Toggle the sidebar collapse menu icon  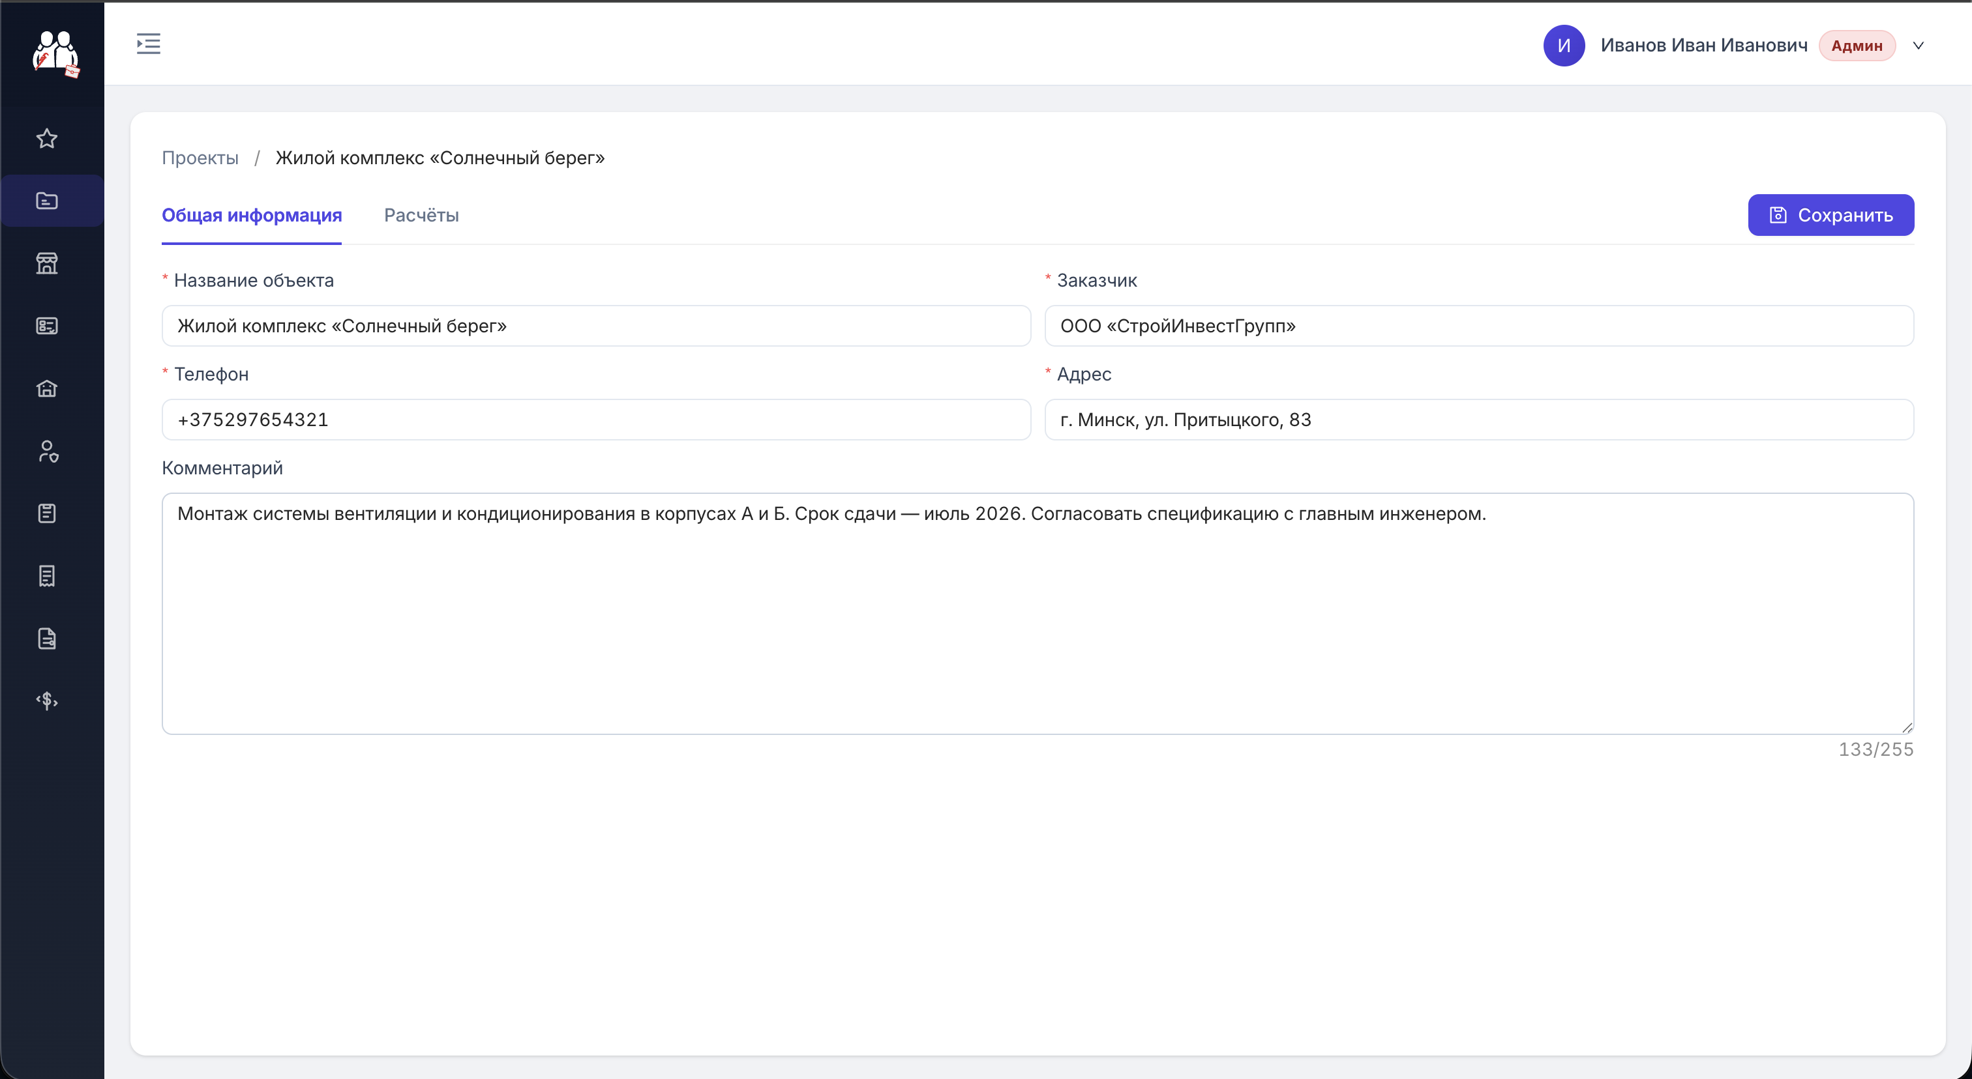149,44
